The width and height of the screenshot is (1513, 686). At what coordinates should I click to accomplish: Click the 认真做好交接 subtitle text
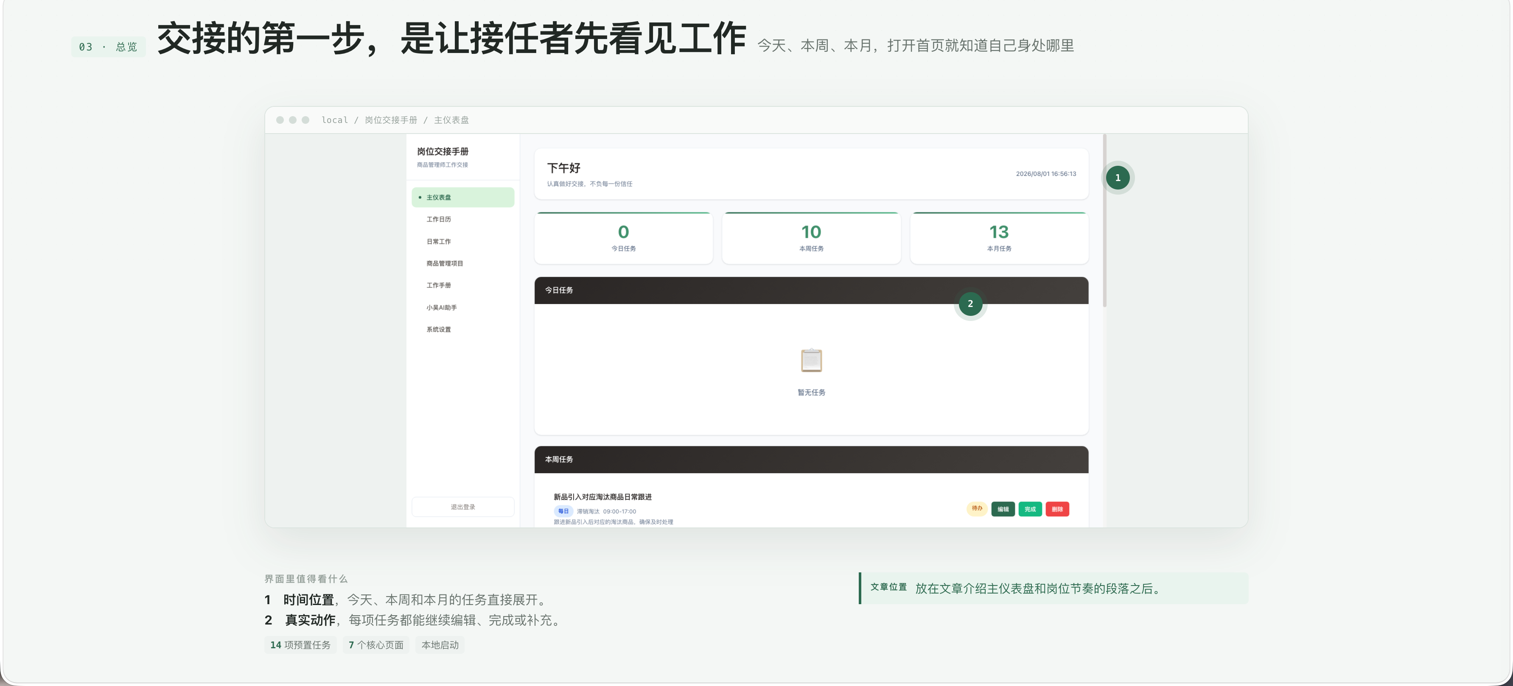[x=590, y=184]
